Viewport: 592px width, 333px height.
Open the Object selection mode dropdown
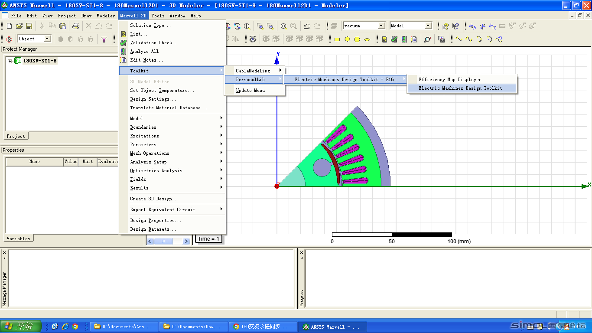tap(47, 39)
